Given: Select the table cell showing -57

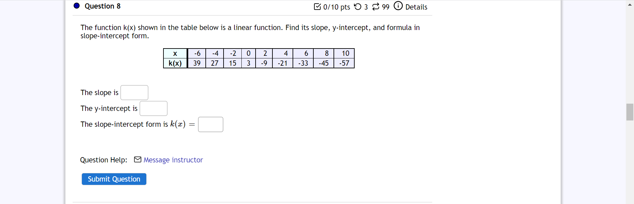Looking at the screenshot, I should (x=344, y=63).
